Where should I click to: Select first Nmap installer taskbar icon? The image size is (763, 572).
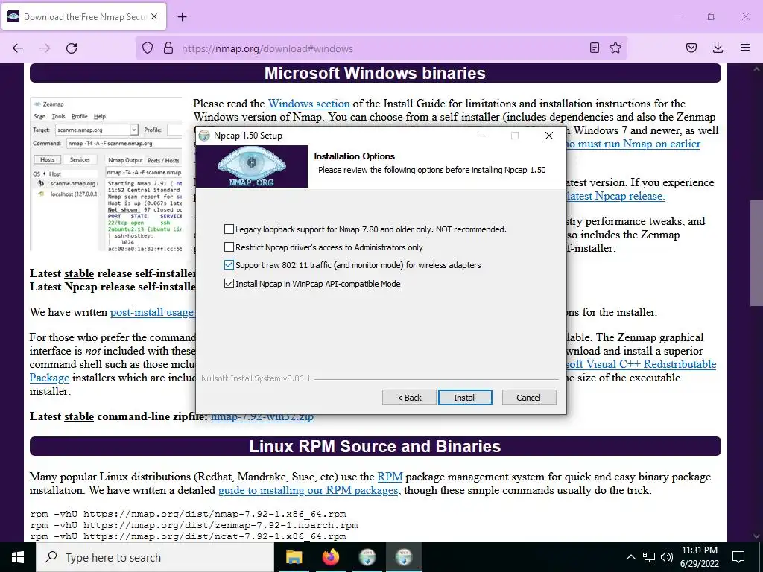click(x=367, y=557)
